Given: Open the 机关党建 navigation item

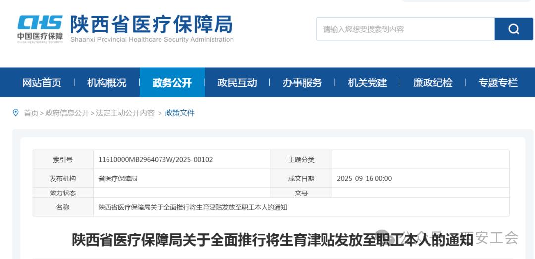Looking at the screenshot, I should click(x=368, y=83).
